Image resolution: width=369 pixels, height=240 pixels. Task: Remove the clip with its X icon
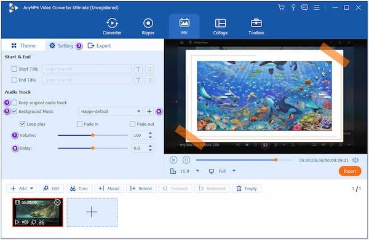tap(57, 202)
